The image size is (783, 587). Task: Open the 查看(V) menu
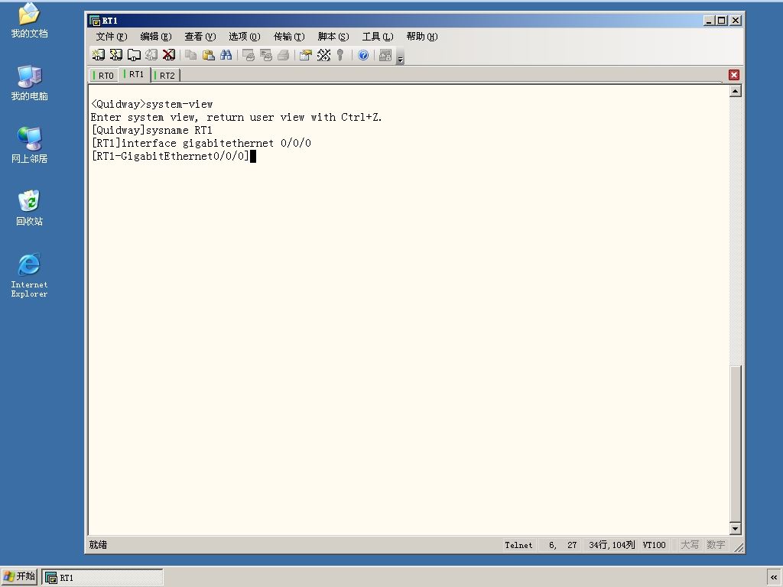point(200,37)
